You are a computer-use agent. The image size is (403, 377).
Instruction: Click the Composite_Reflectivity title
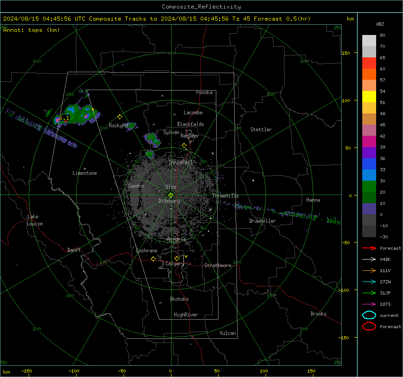pyautogui.click(x=201, y=7)
